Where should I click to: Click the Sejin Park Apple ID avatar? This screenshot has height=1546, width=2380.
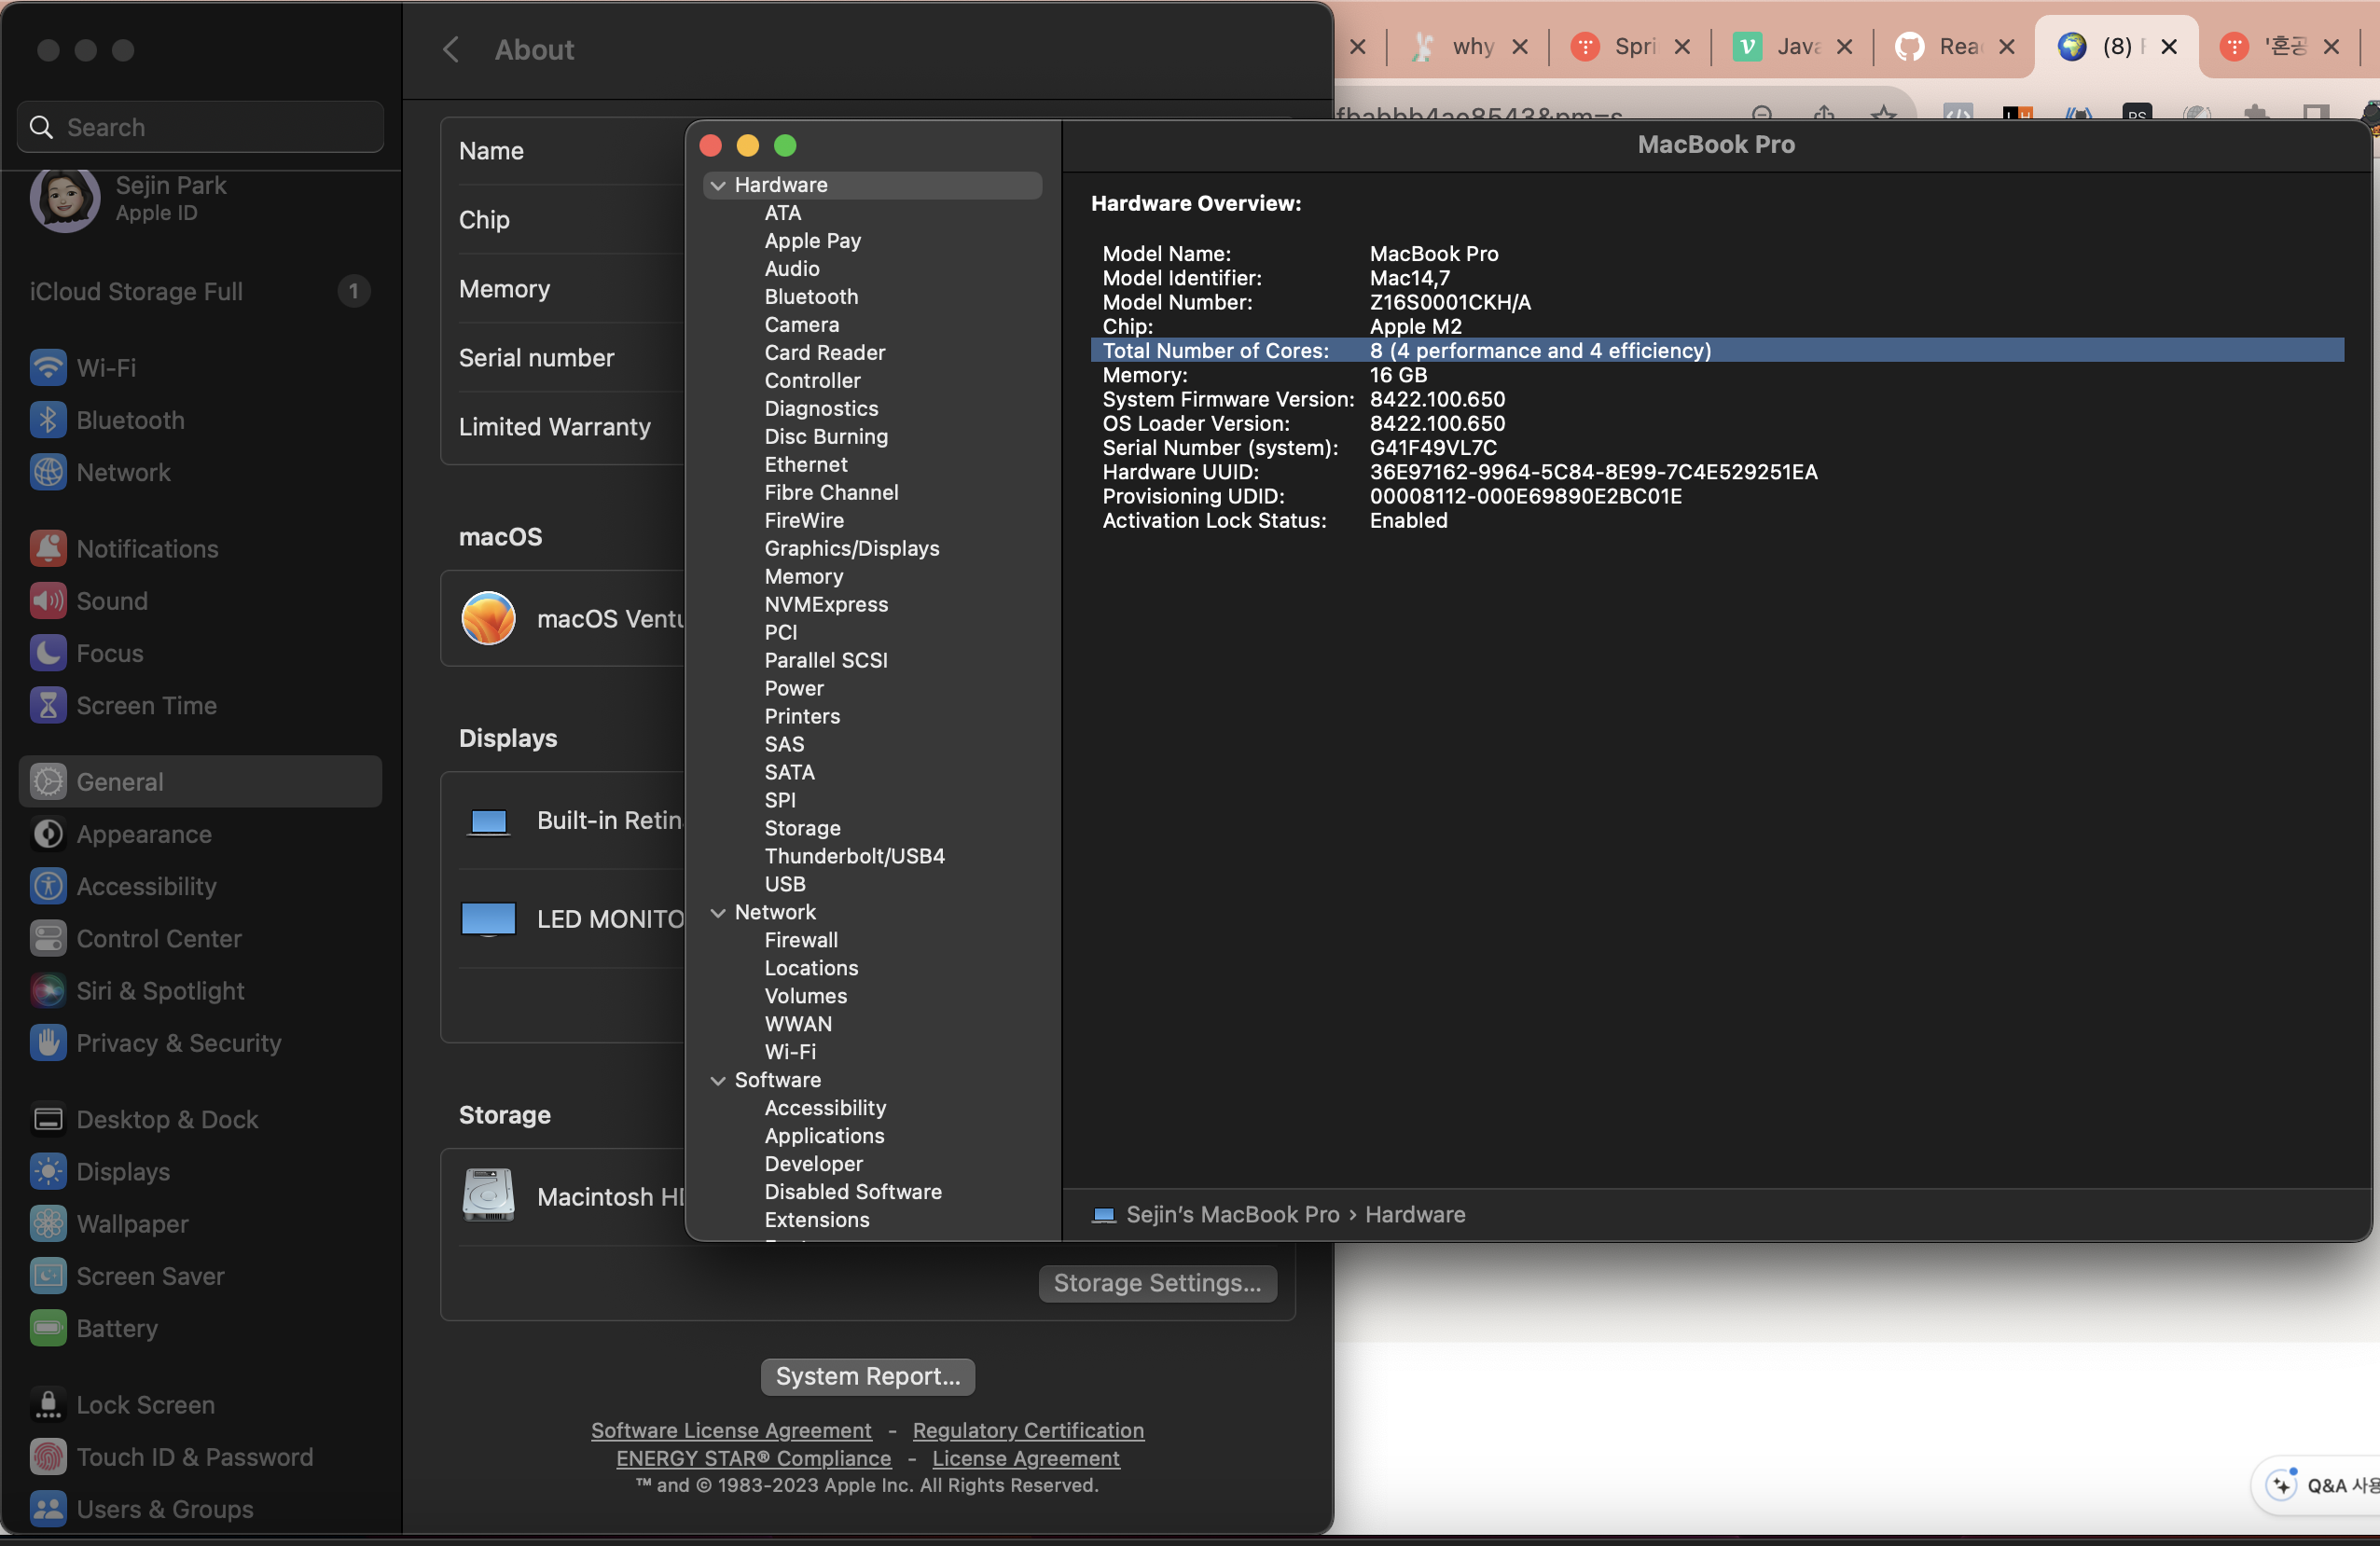tap(65, 197)
